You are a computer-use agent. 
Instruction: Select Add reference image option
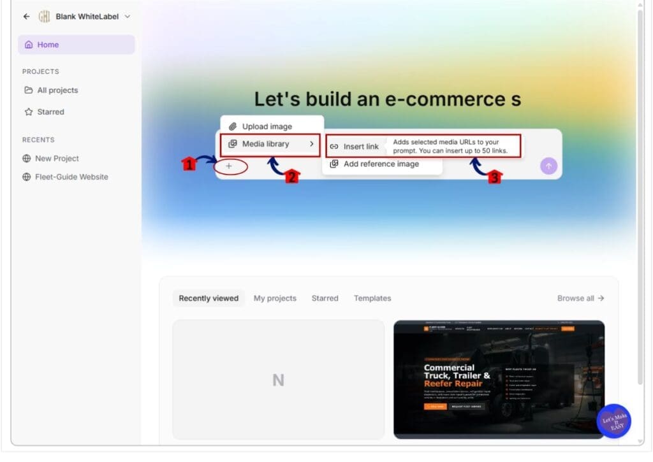381,164
